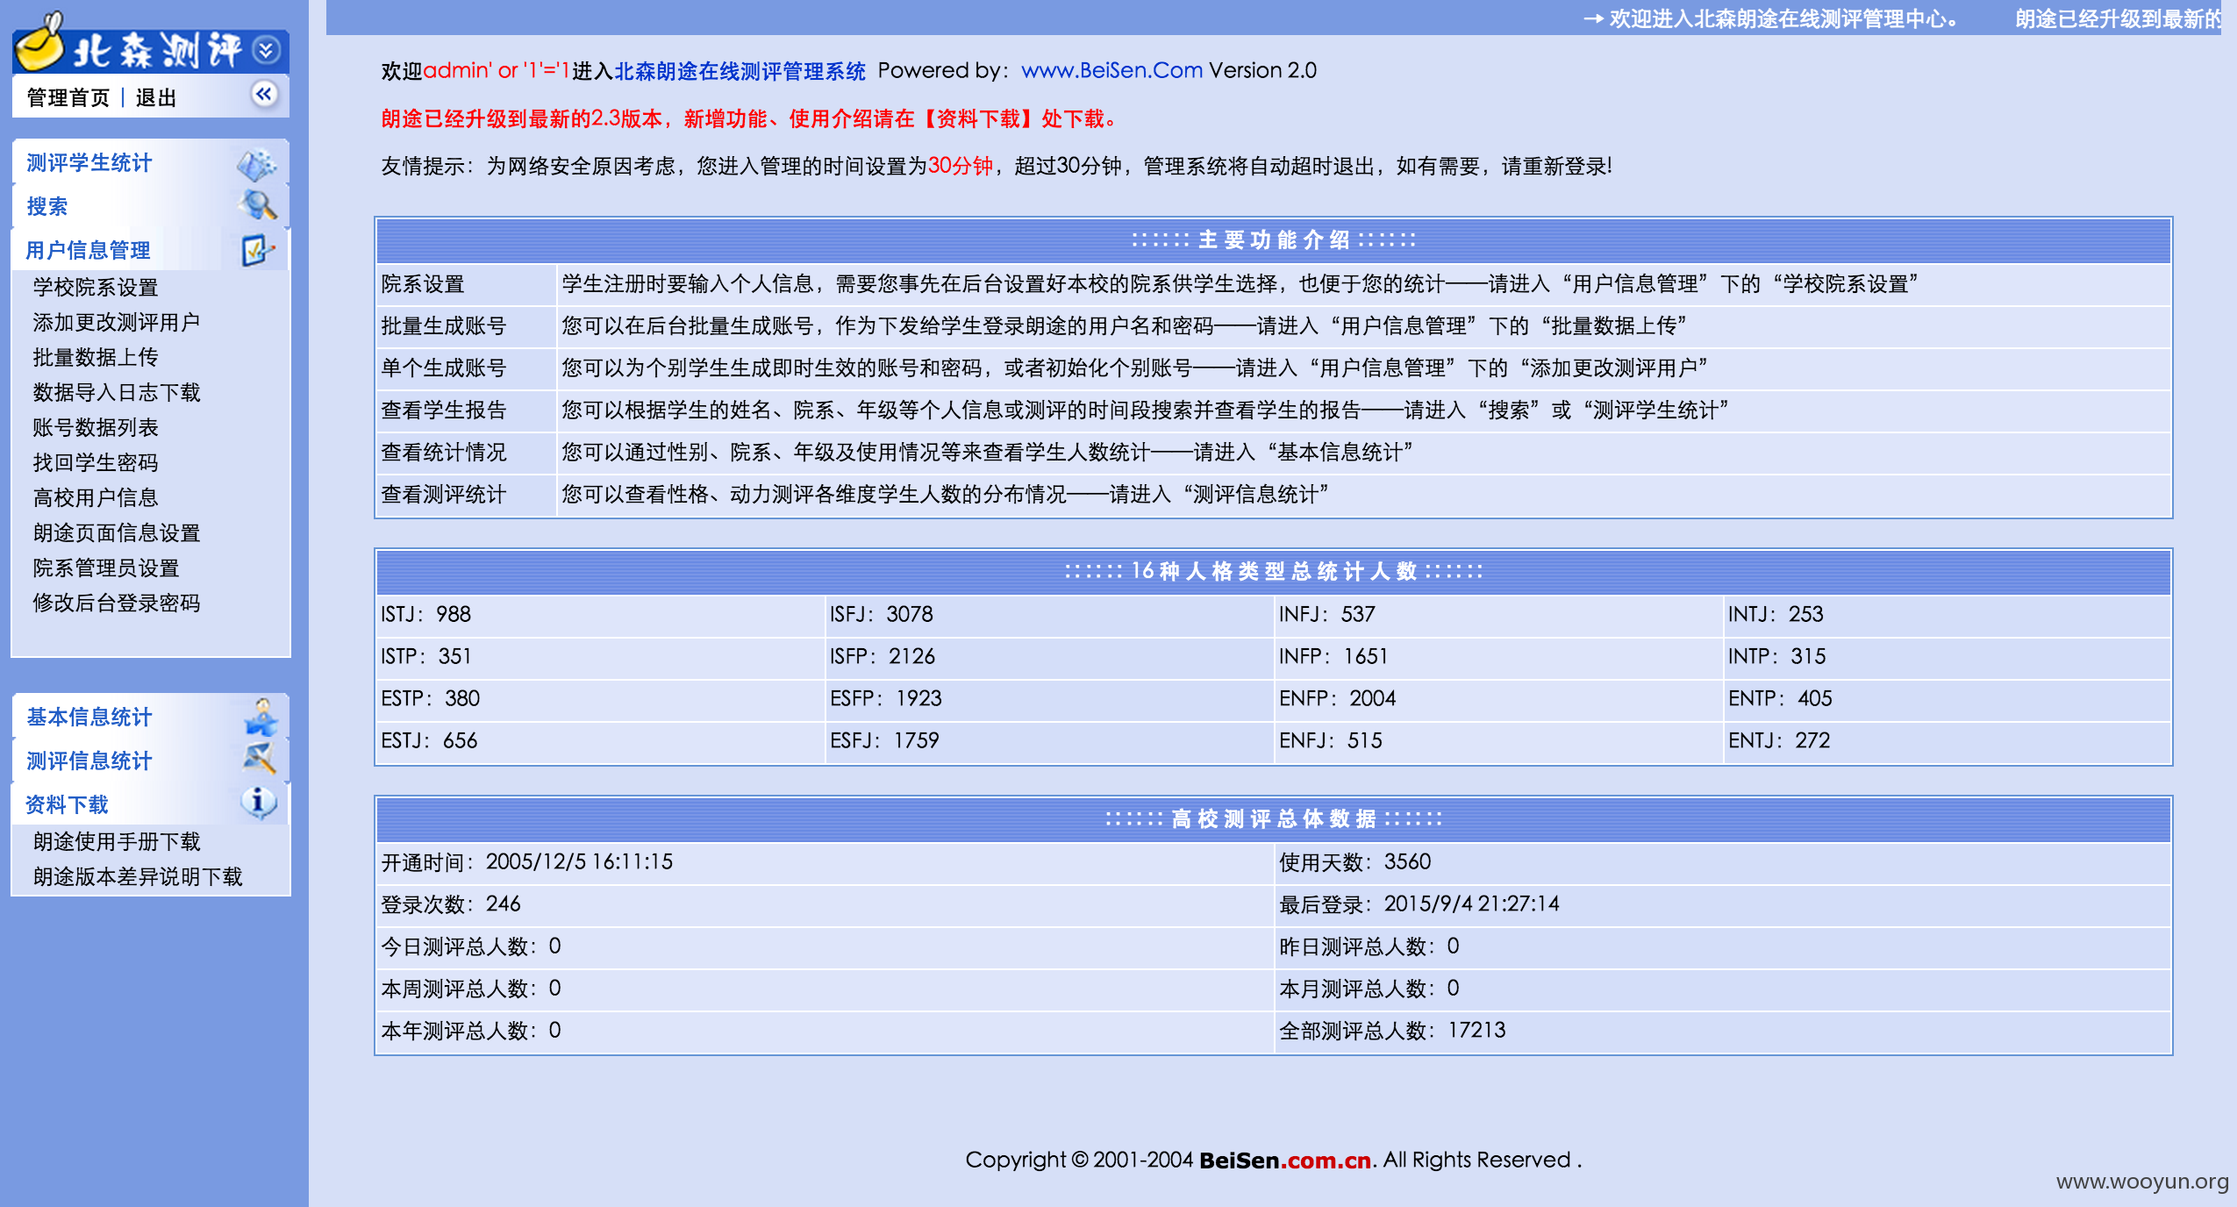
Task: Click BeiSen.com.cn footer link
Action: click(1285, 1160)
